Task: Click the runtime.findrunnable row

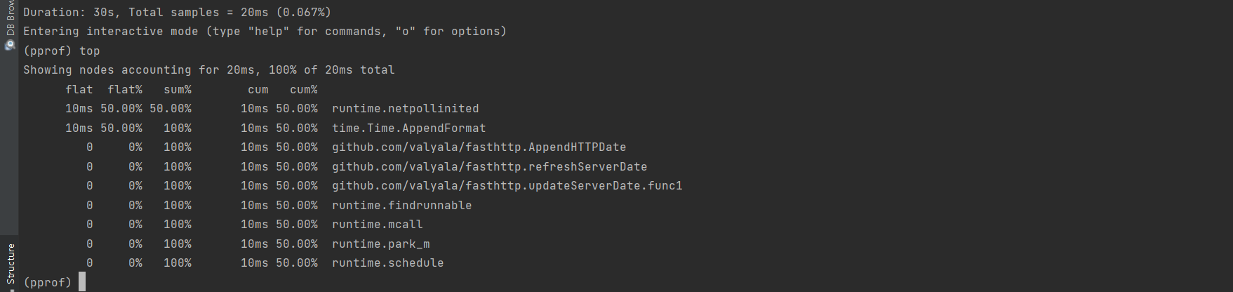Action: click(x=401, y=206)
